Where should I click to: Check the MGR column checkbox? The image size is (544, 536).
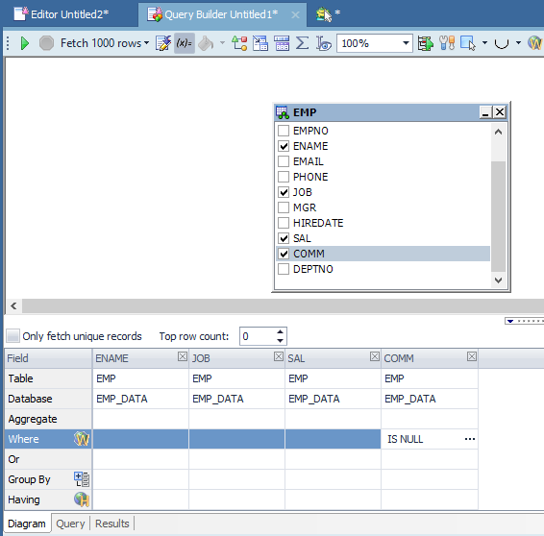coord(284,207)
